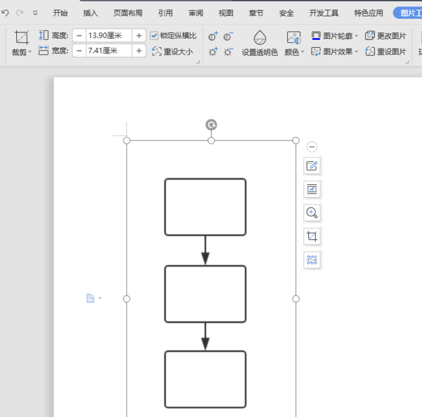Toggle the lock aspect ratio (锁定纵横比) checkbox
The image size is (422, 417).
click(x=155, y=35)
